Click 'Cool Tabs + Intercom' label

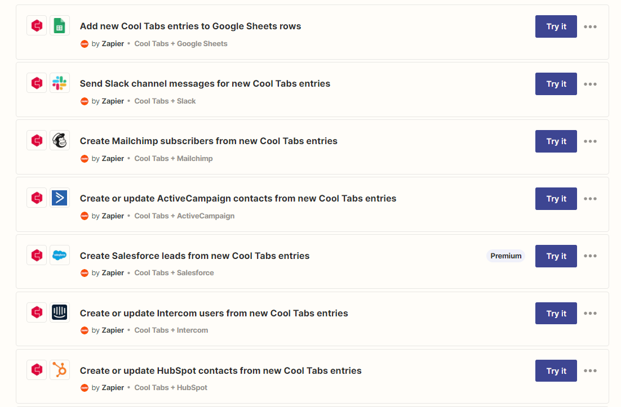[x=171, y=330]
